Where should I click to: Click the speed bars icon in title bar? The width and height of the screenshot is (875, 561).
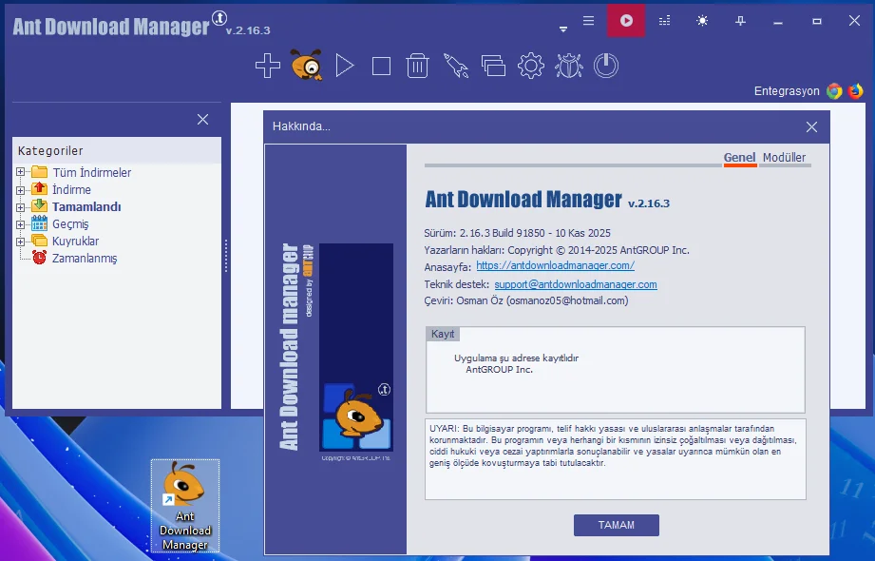[x=664, y=21]
